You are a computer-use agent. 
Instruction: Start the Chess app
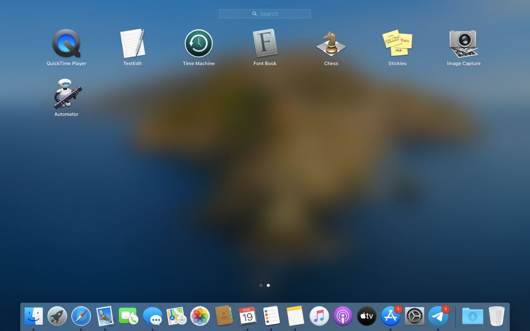pyautogui.click(x=331, y=43)
